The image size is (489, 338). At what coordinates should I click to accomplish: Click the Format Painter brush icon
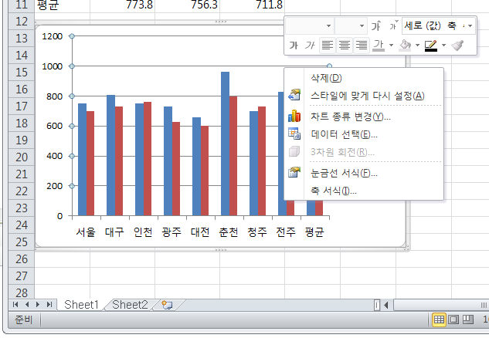[x=457, y=46]
